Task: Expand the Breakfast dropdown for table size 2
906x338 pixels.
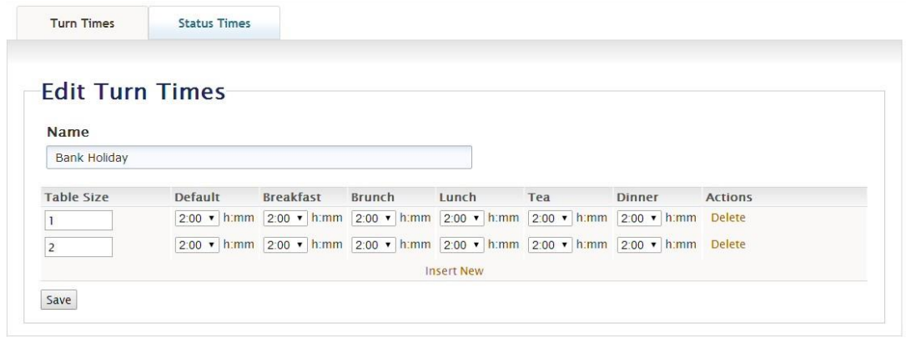Action: tap(284, 245)
